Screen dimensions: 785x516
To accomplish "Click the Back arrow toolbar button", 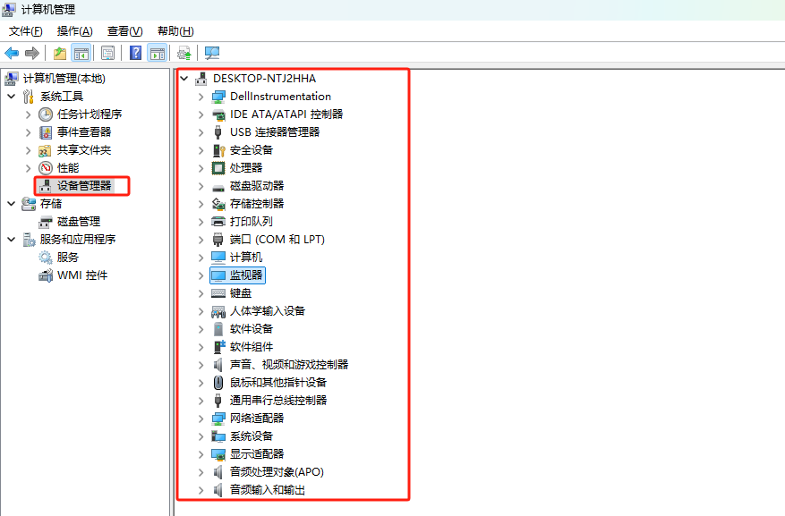I will click(12, 53).
